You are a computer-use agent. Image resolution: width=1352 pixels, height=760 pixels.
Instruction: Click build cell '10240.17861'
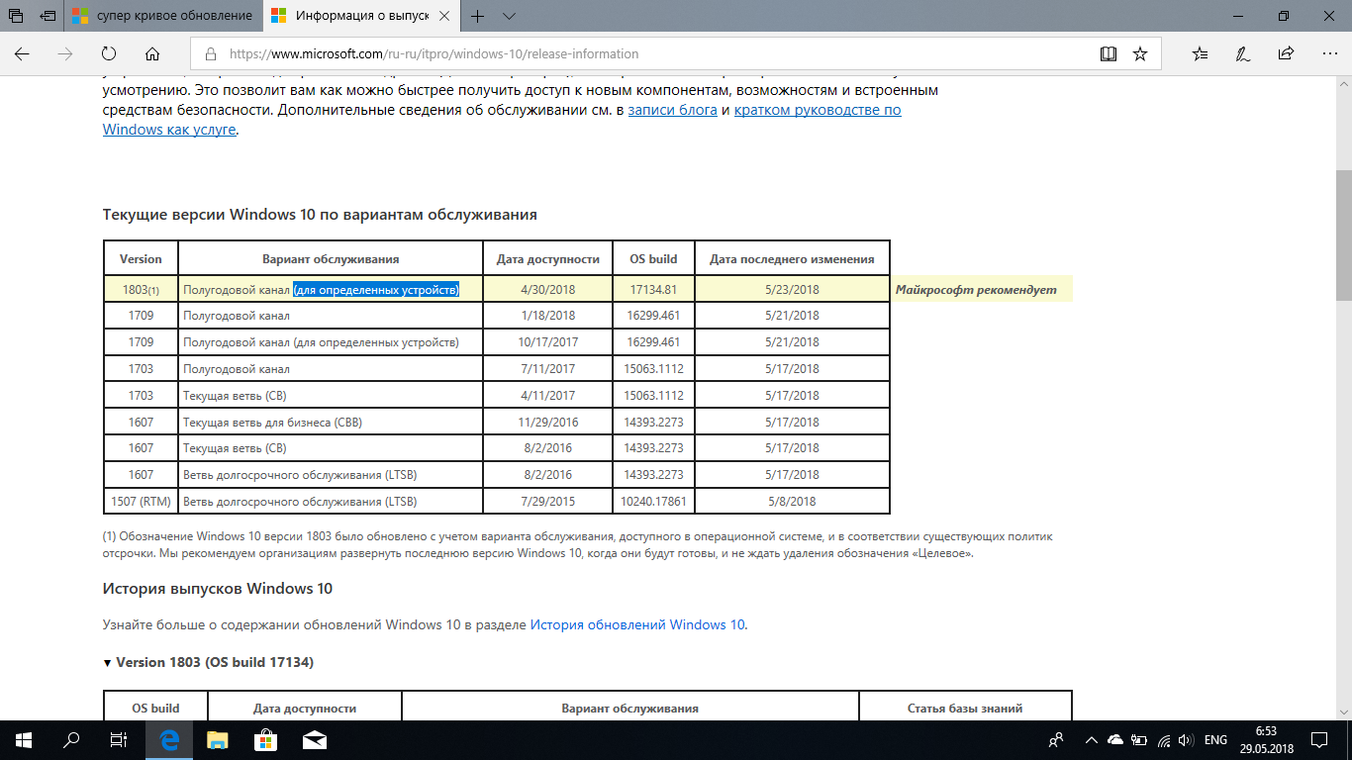click(653, 502)
